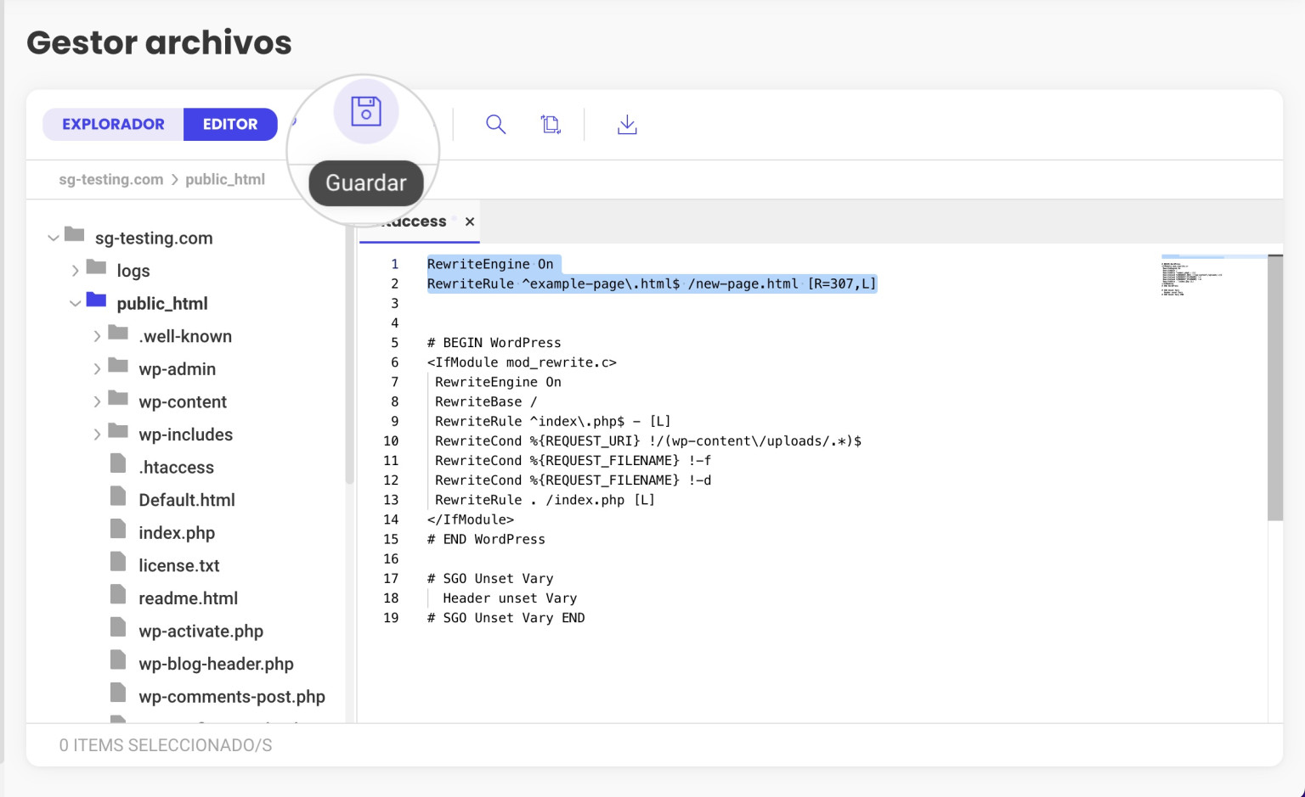
Task: Expand the wp-includes folder
Action: (97, 435)
